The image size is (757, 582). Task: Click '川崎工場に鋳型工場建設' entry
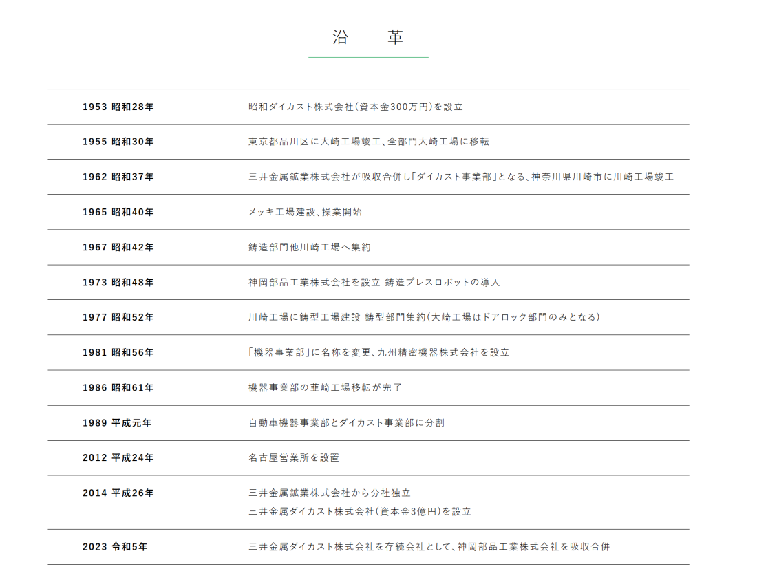[x=304, y=318]
